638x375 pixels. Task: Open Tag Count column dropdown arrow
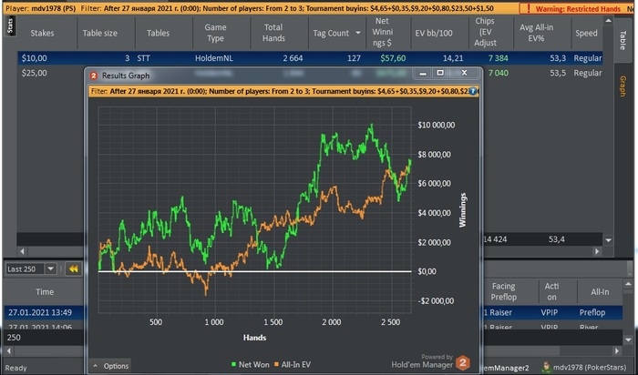click(358, 33)
